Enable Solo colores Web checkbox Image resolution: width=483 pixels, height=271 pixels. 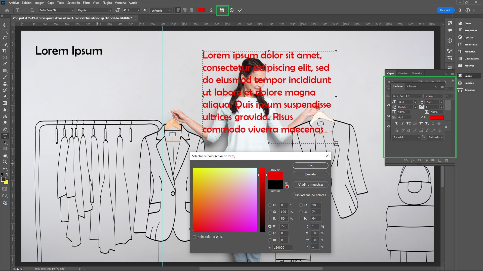(x=194, y=237)
